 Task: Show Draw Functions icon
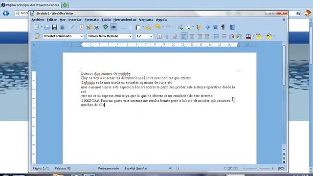[x=198, y=27]
